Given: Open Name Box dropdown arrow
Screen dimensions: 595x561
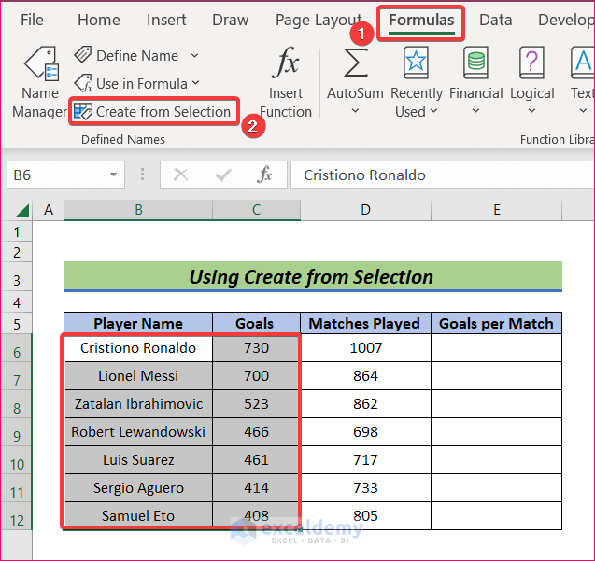Looking at the screenshot, I should click(x=113, y=175).
